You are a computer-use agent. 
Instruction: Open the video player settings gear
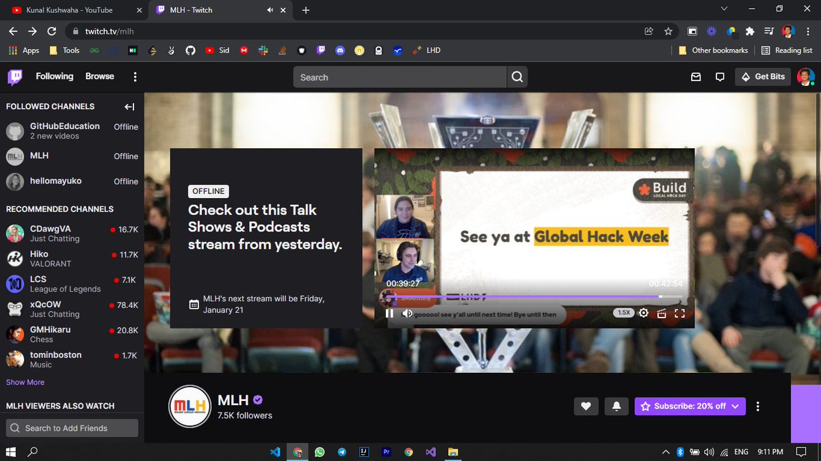[x=643, y=313]
